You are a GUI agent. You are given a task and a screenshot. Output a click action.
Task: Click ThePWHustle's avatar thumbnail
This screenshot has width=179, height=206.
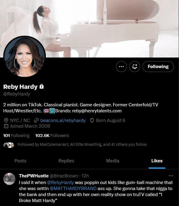[x=9, y=179]
